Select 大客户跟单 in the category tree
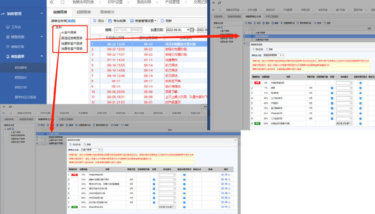Viewport: 375px width, 214px height. tap(68, 33)
